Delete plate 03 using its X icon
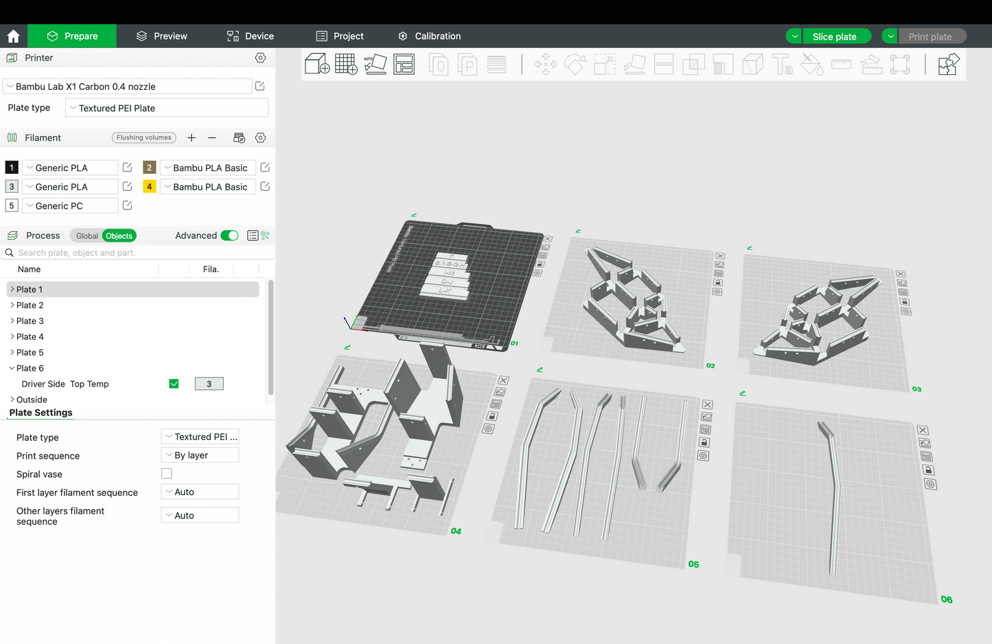 [901, 273]
